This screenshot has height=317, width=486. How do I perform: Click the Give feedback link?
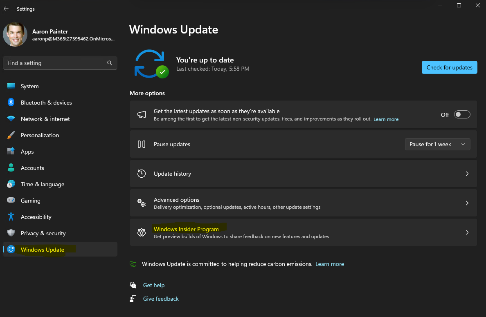[x=161, y=299]
